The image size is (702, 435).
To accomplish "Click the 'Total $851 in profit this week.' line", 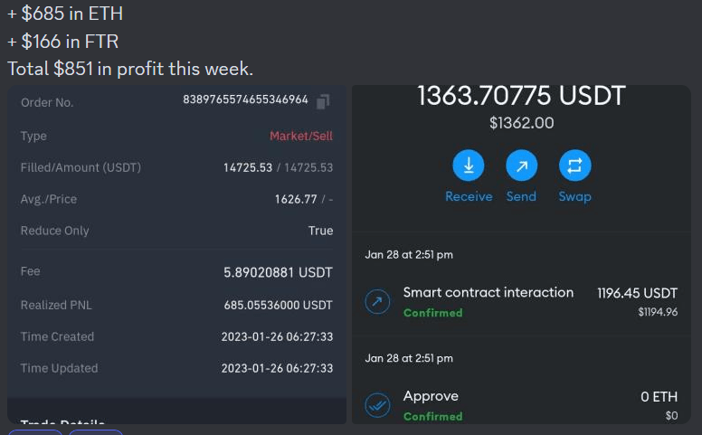I will 130,69.
